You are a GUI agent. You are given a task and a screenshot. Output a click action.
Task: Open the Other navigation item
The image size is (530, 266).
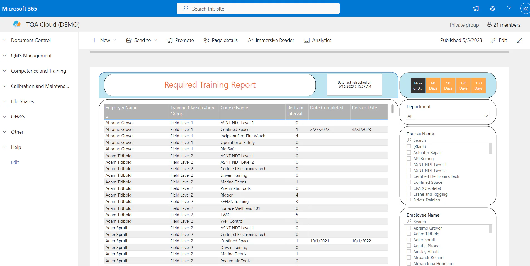coord(17,132)
